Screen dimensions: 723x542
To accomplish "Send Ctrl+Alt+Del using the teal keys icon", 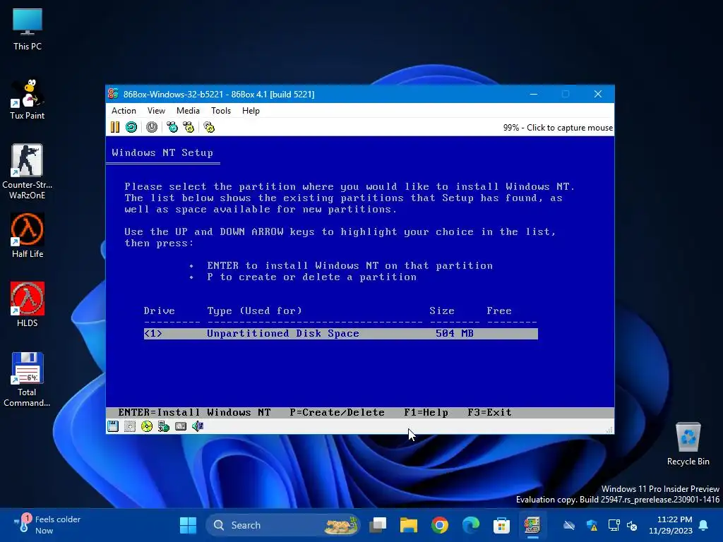I will (172, 127).
